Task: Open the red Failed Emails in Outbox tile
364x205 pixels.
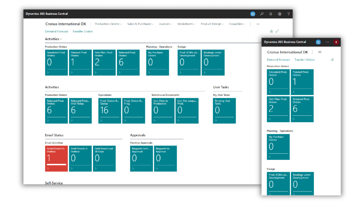Action: [56, 158]
